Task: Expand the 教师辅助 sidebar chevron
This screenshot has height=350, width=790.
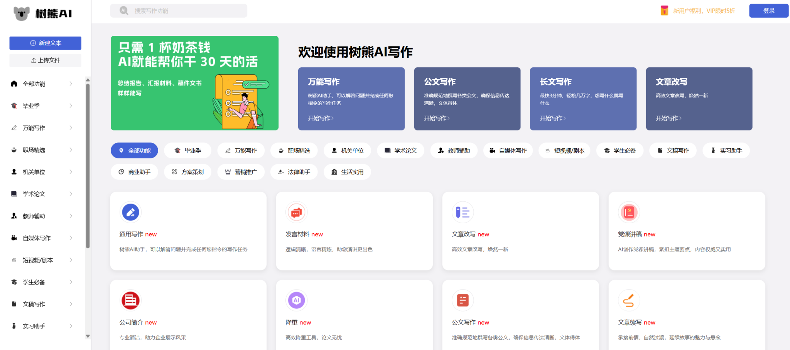Action: pyautogui.click(x=71, y=216)
